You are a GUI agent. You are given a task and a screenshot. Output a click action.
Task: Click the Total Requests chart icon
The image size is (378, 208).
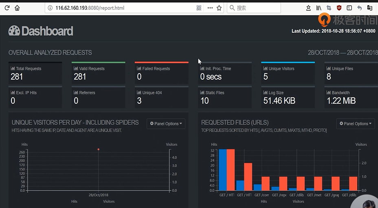tap(13, 69)
